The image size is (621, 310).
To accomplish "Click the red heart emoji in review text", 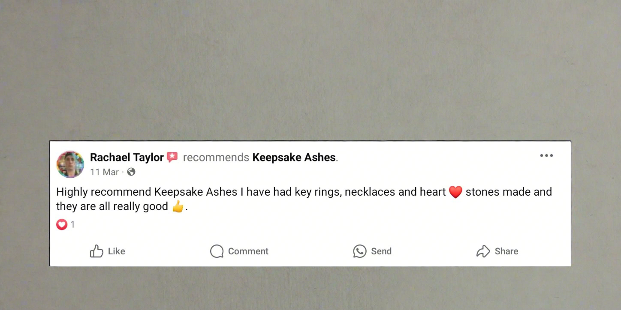I will pos(455,192).
